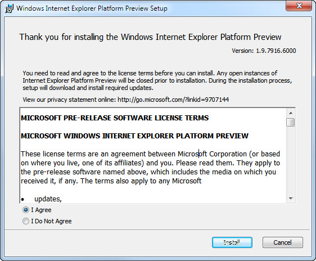Click the Thank you for installing heading
Viewport: 316px width, 261px height.
150,37
